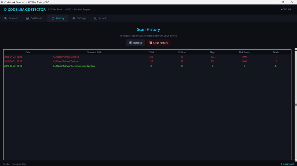297x166 pixels.
Task: Open the Scanner tab
Action: click(x=11, y=18)
